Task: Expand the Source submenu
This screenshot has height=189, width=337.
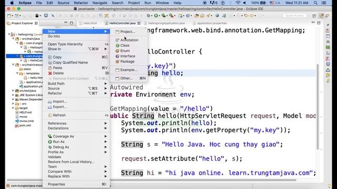Action: (x=76, y=88)
